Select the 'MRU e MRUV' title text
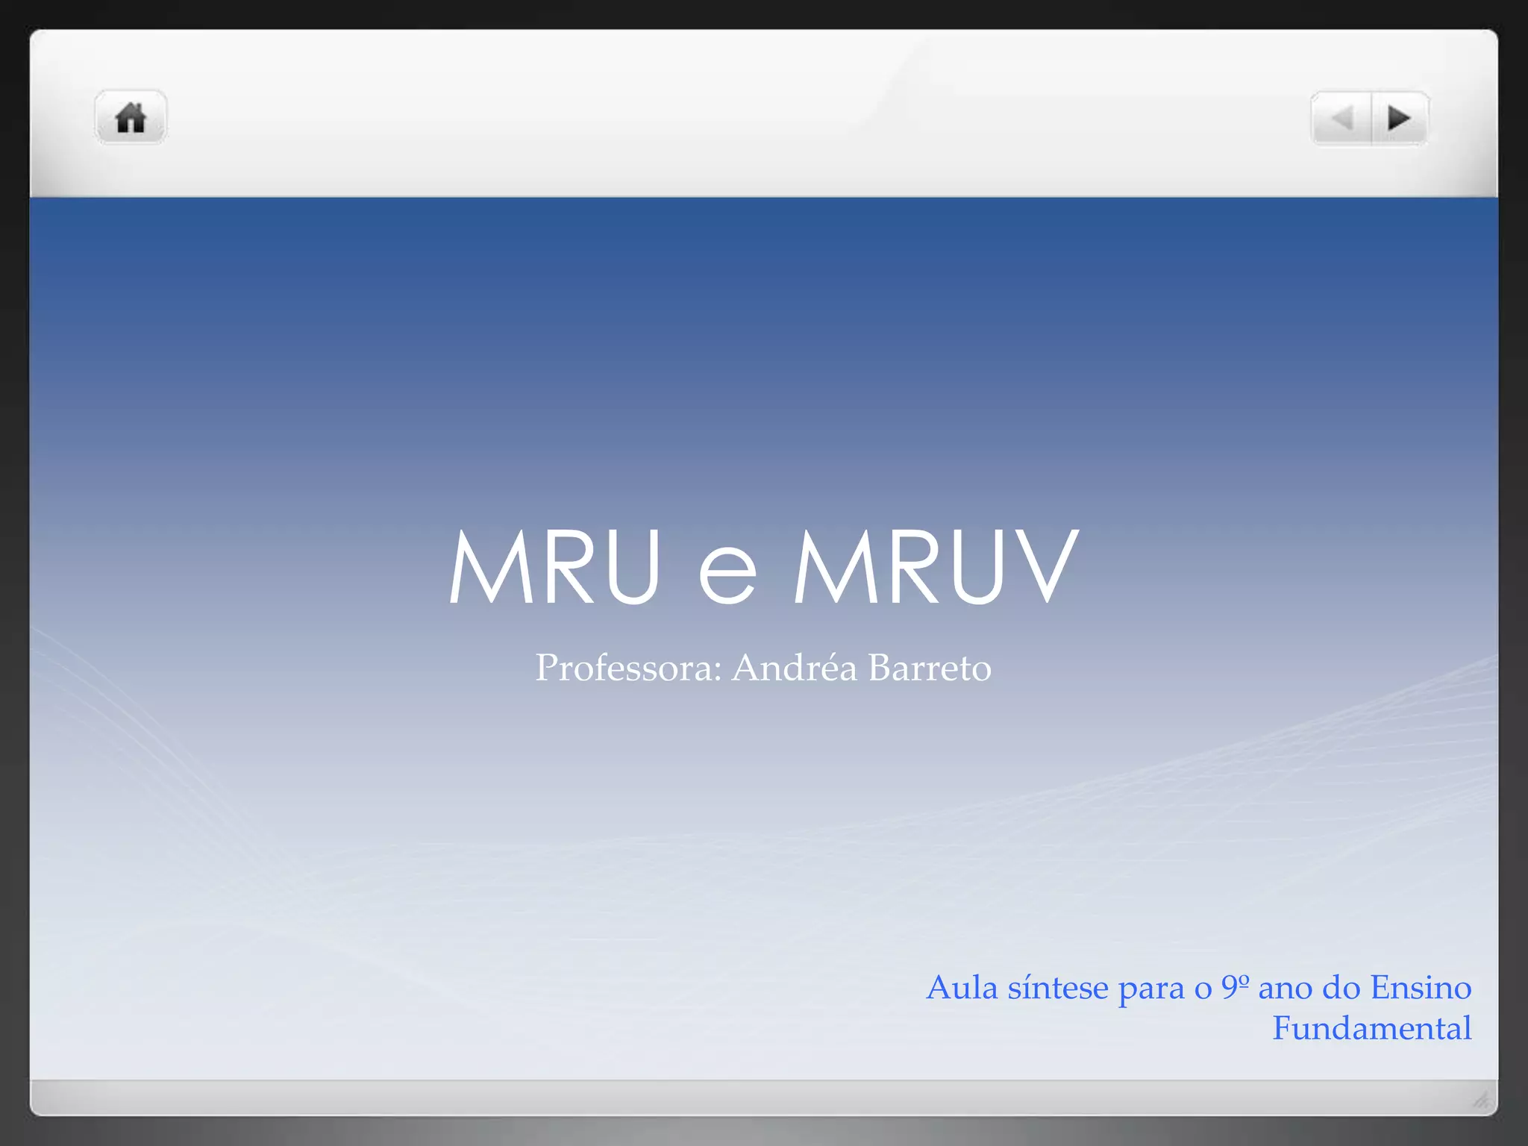This screenshot has width=1528, height=1146. coord(763,566)
